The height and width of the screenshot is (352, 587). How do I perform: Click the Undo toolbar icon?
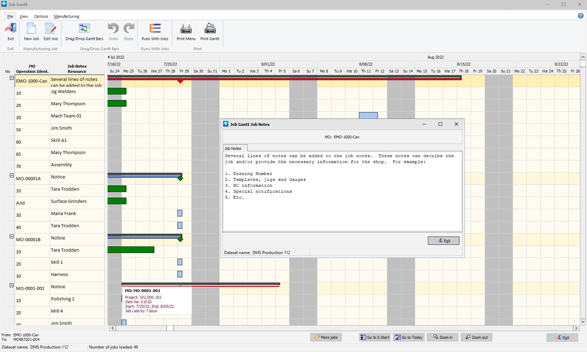(x=113, y=32)
